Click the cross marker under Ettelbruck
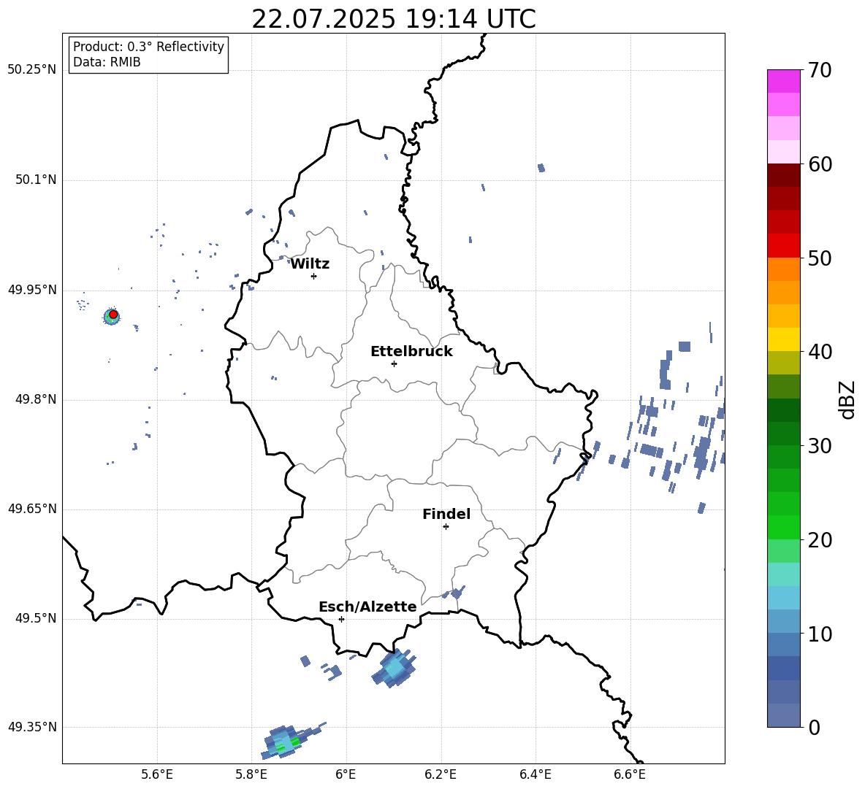This screenshot has height=789, width=865. (394, 363)
